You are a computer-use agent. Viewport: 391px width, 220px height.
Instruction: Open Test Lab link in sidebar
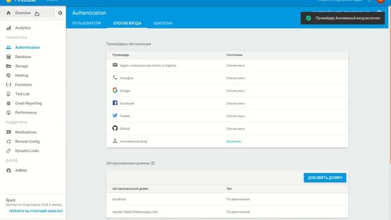point(22,94)
